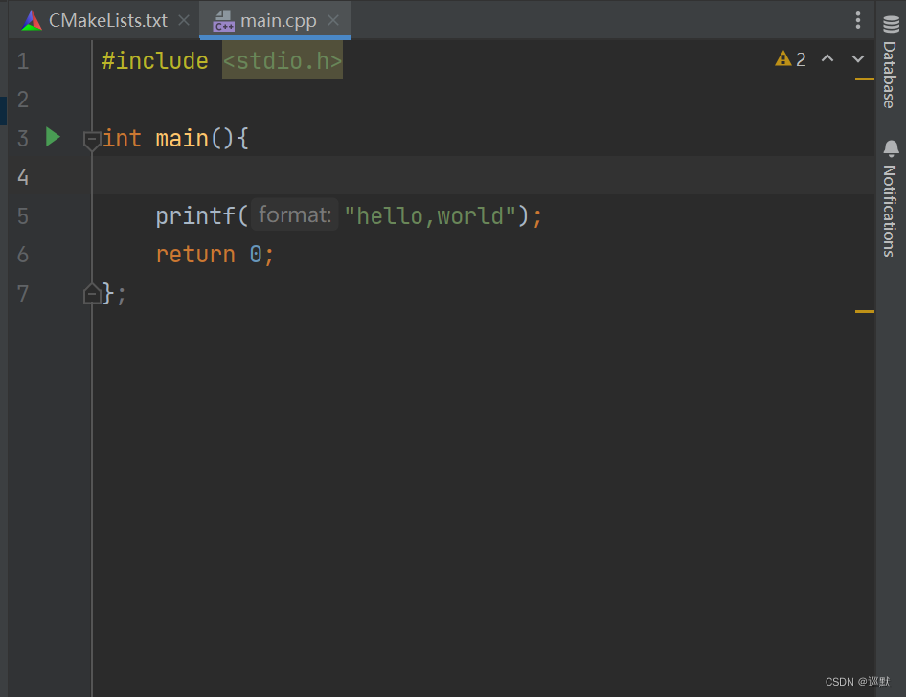Open the Notifications panel

[891, 198]
